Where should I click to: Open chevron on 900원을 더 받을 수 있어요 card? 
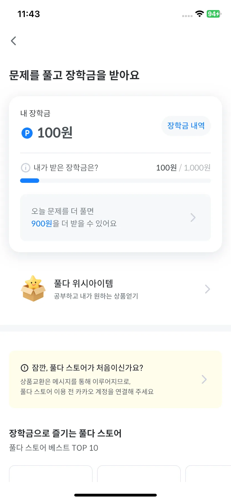193,218
